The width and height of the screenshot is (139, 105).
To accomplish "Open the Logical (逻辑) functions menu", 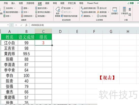I will coord(25,8).
